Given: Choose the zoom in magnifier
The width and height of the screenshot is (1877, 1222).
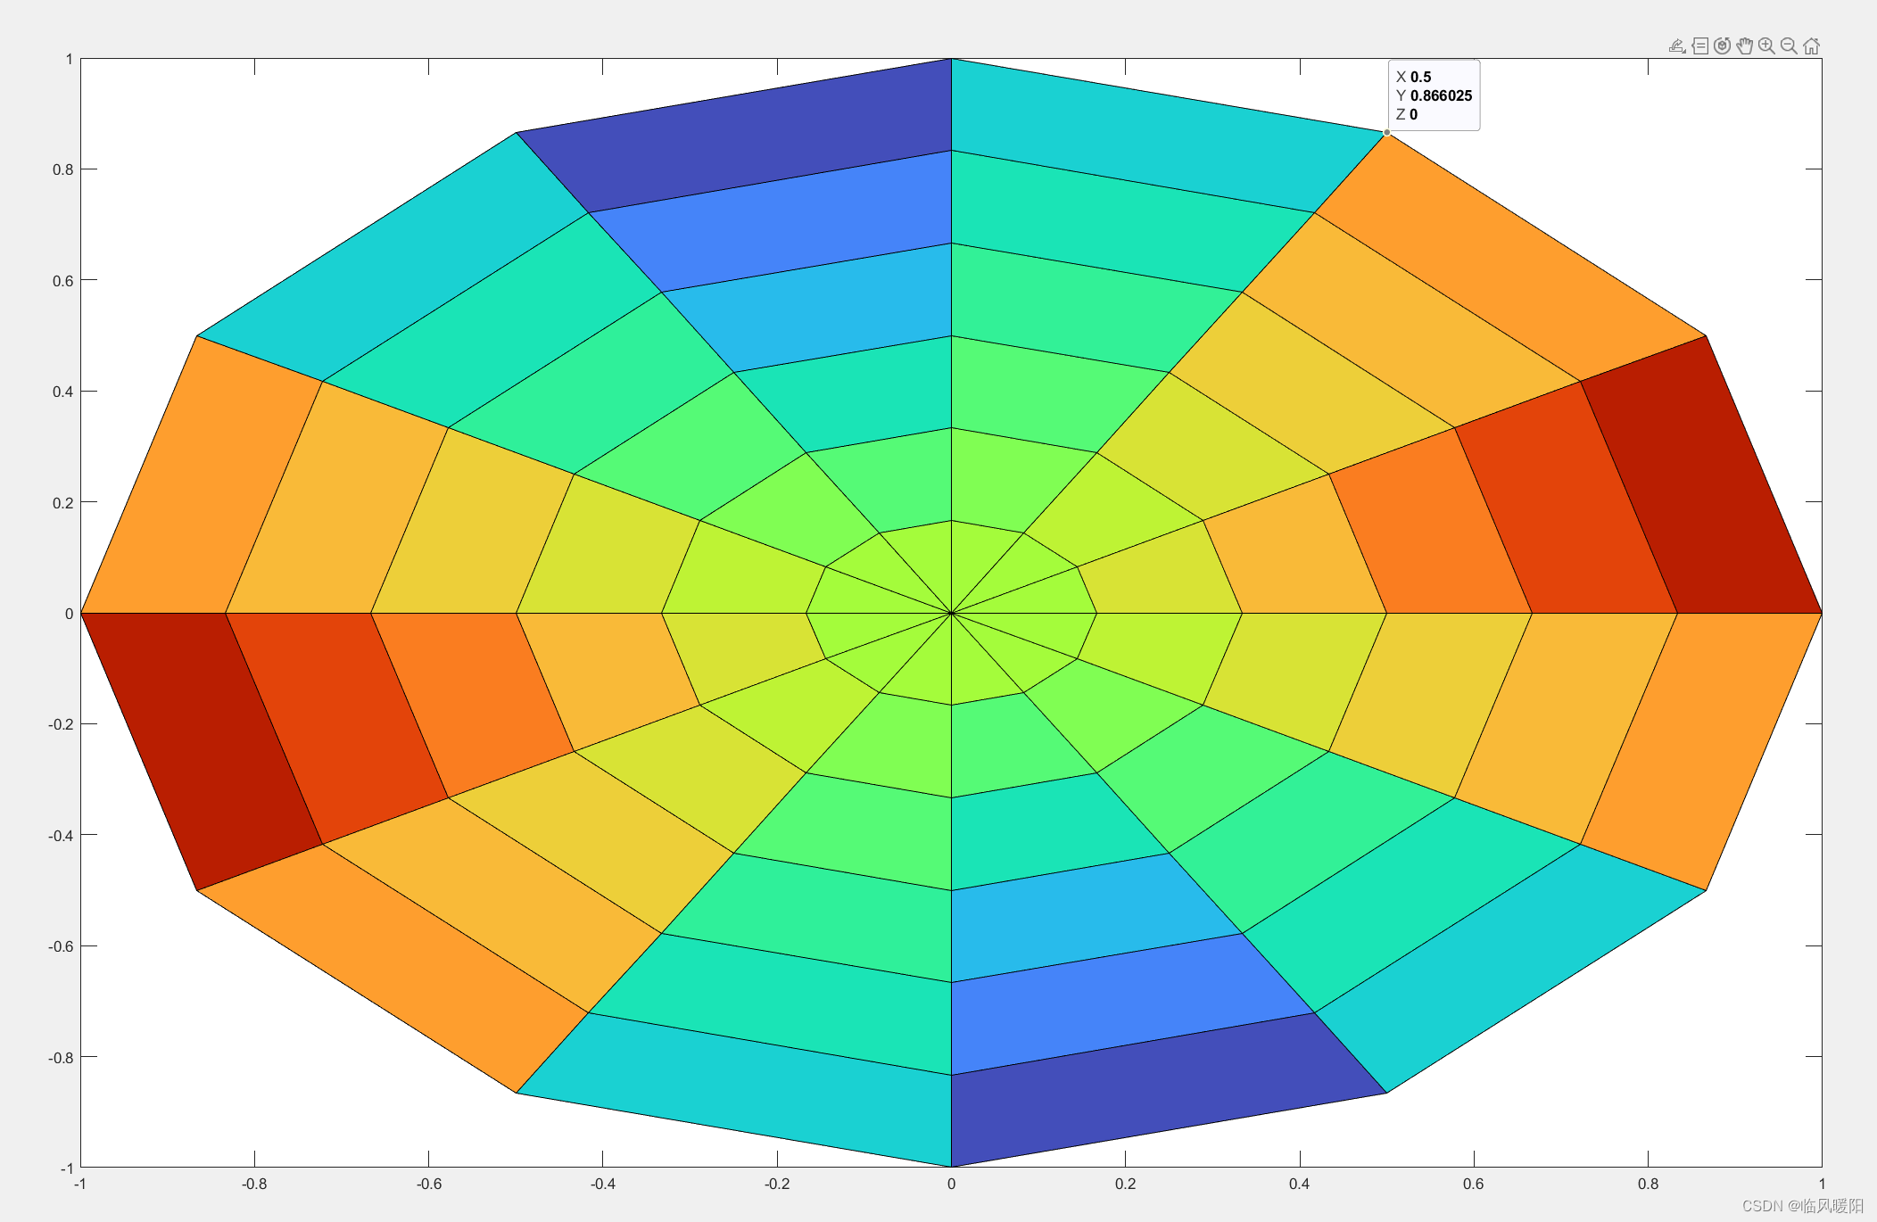Looking at the screenshot, I should point(1766,46).
